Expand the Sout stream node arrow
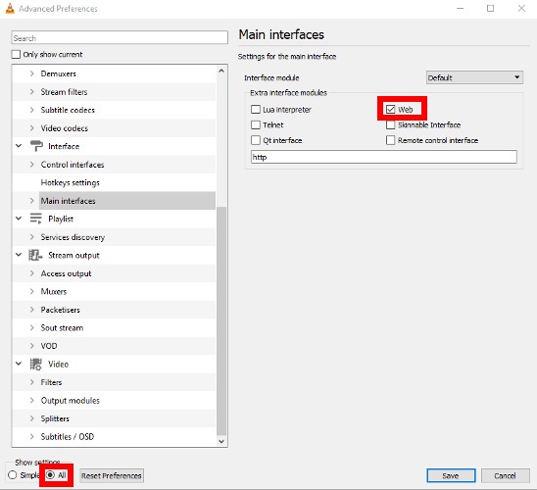This screenshot has height=490, width=537. click(x=32, y=327)
